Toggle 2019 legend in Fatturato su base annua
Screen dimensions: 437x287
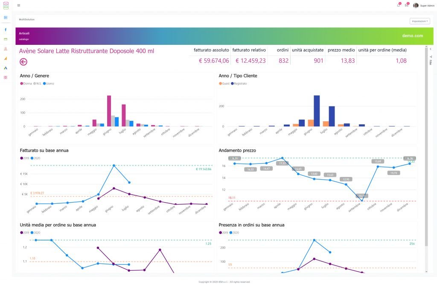pyautogui.click(x=25, y=158)
